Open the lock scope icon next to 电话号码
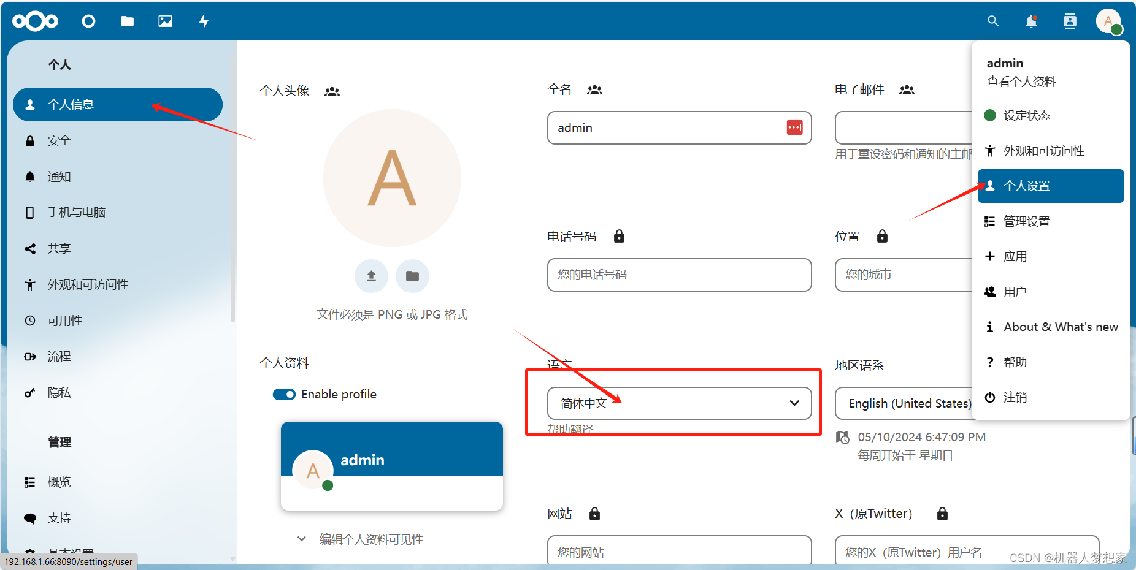The image size is (1136, 570). point(619,236)
